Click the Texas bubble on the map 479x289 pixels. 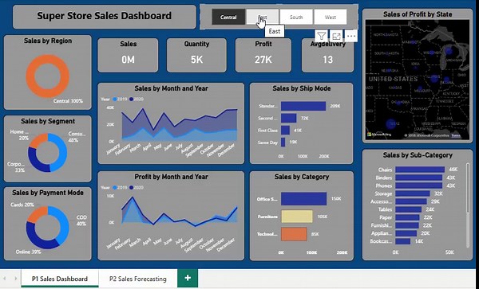(391, 124)
